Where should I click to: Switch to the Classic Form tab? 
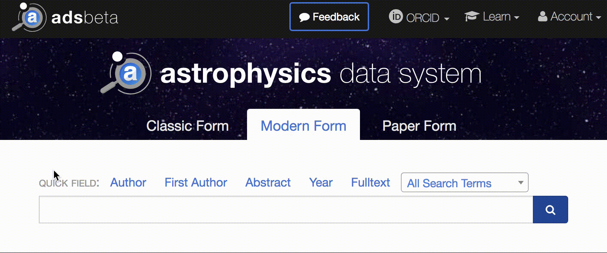coord(187,125)
